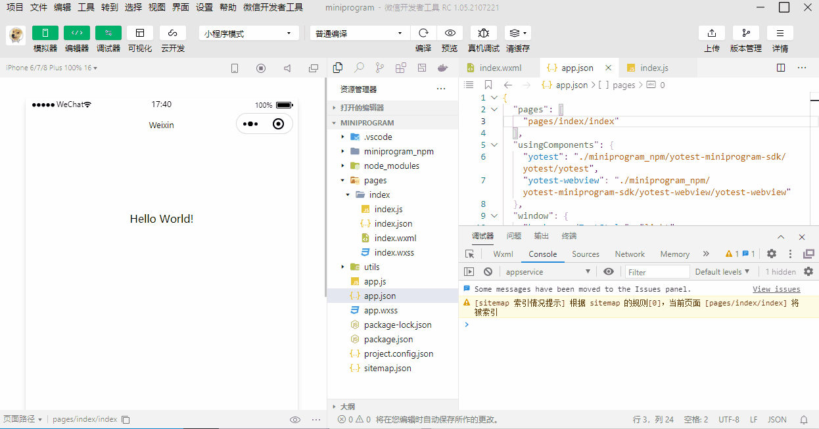Open the Clear Cache (清缓存) dropdown

click(x=518, y=33)
